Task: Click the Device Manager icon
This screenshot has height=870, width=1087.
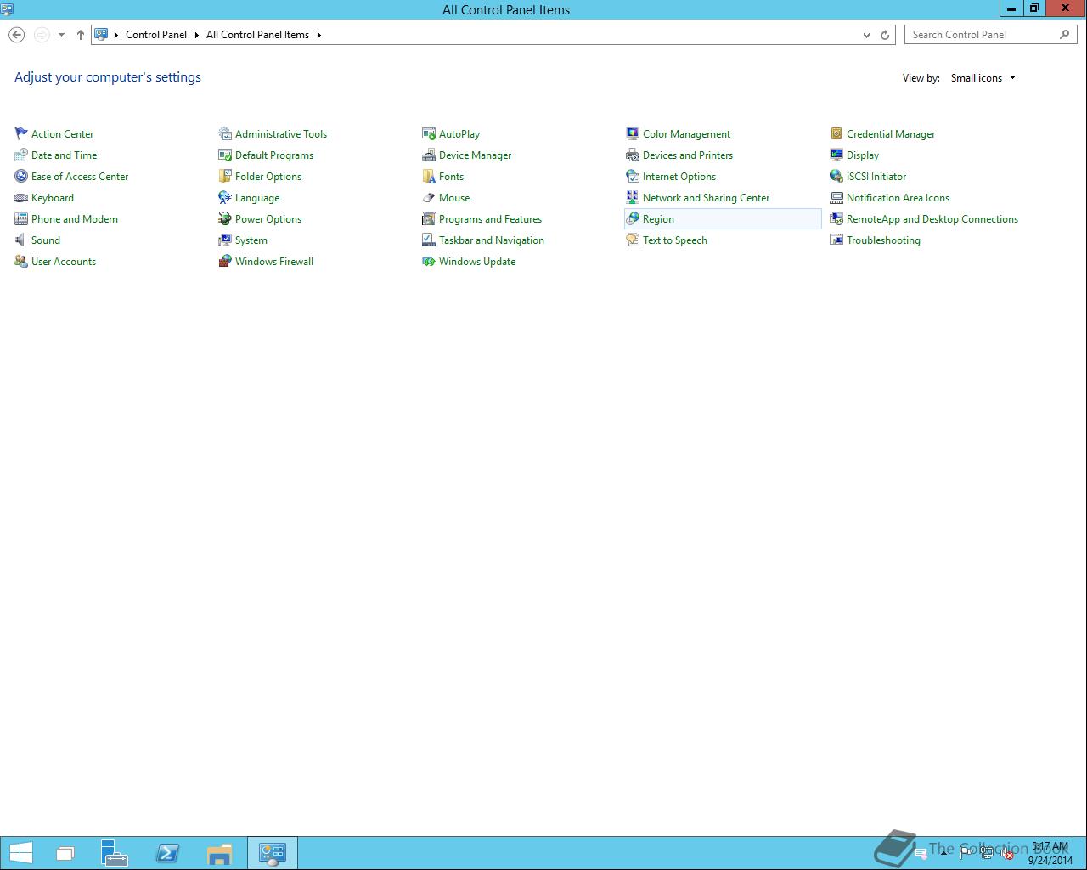Action: pyautogui.click(x=429, y=155)
